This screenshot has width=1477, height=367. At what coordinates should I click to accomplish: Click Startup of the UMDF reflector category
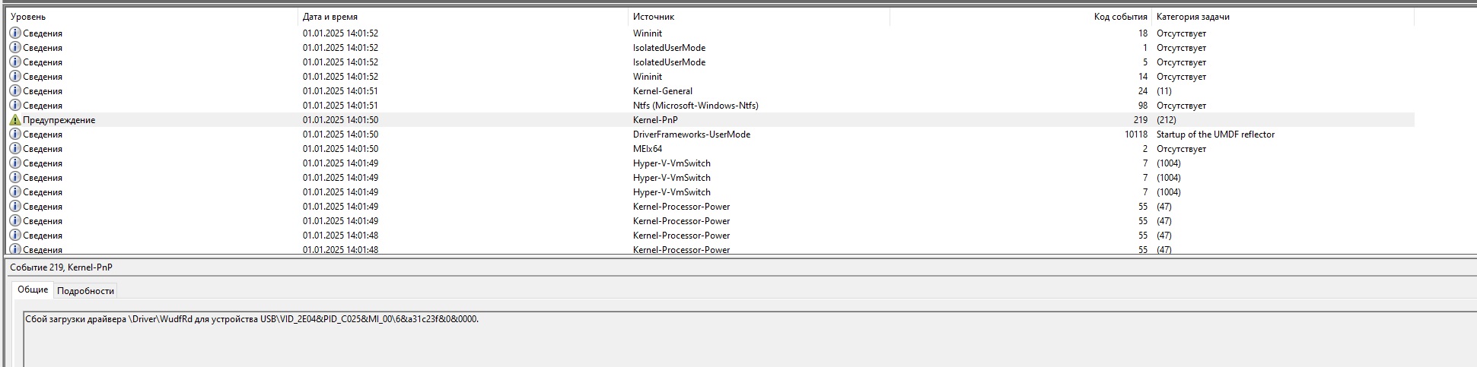[1216, 134]
